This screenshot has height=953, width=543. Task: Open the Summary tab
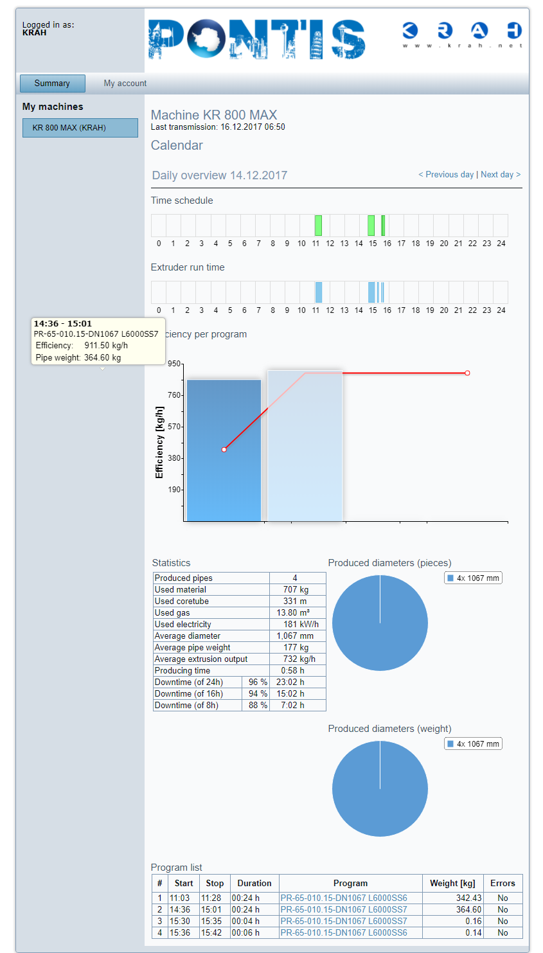pos(52,84)
